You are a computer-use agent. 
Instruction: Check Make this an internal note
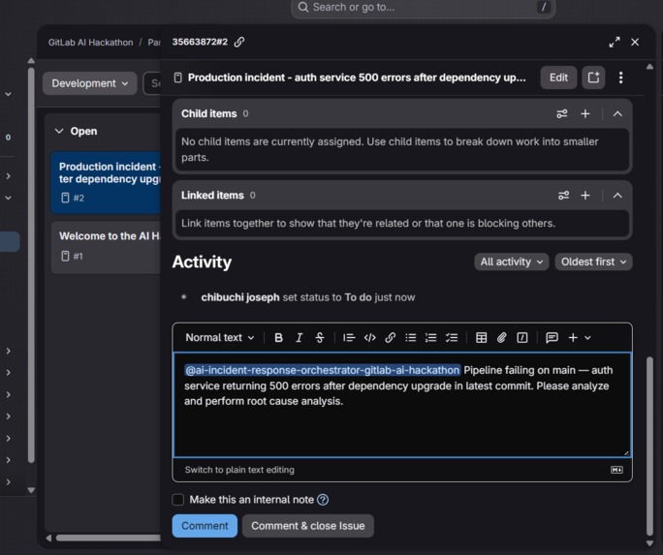pyautogui.click(x=178, y=500)
